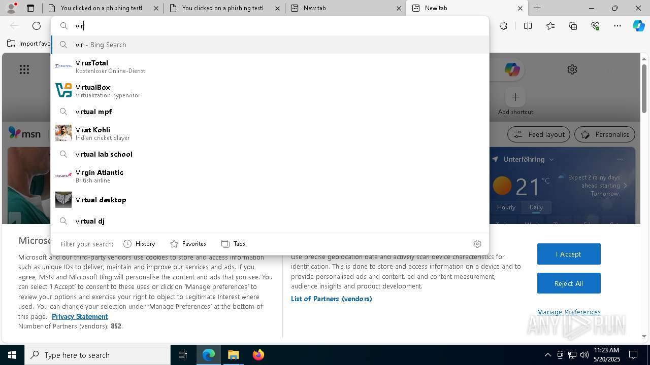Open the Collections toolbar icon
This screenshot has width=650, height=365.
573,26
